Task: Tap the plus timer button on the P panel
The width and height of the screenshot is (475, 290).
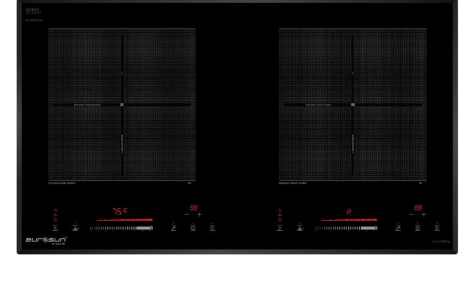Action: click(424, 214)
